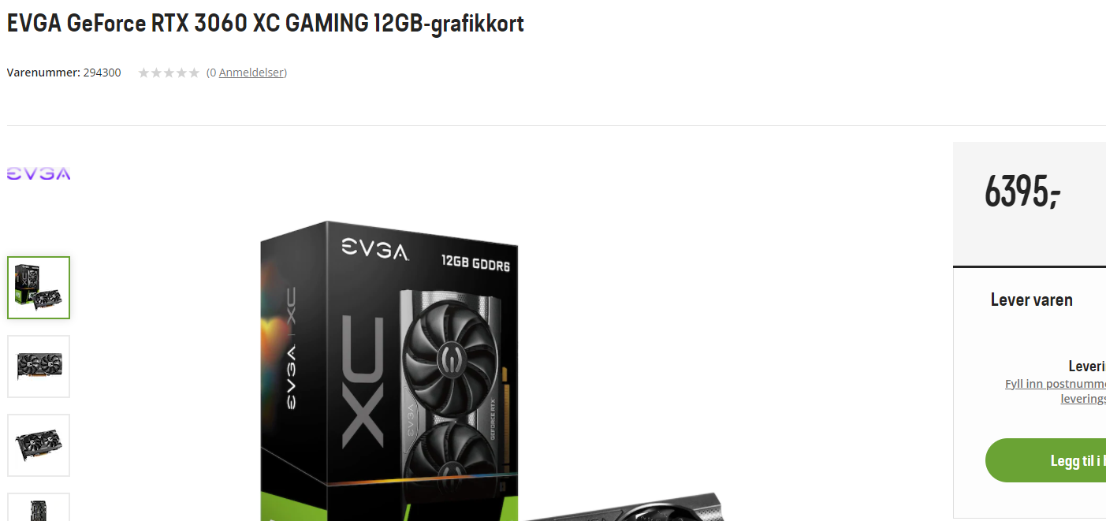The image size is (1106, 521).
Task: Click the EVGA GeForce RTX 3060 title
Action: point(266,24)
